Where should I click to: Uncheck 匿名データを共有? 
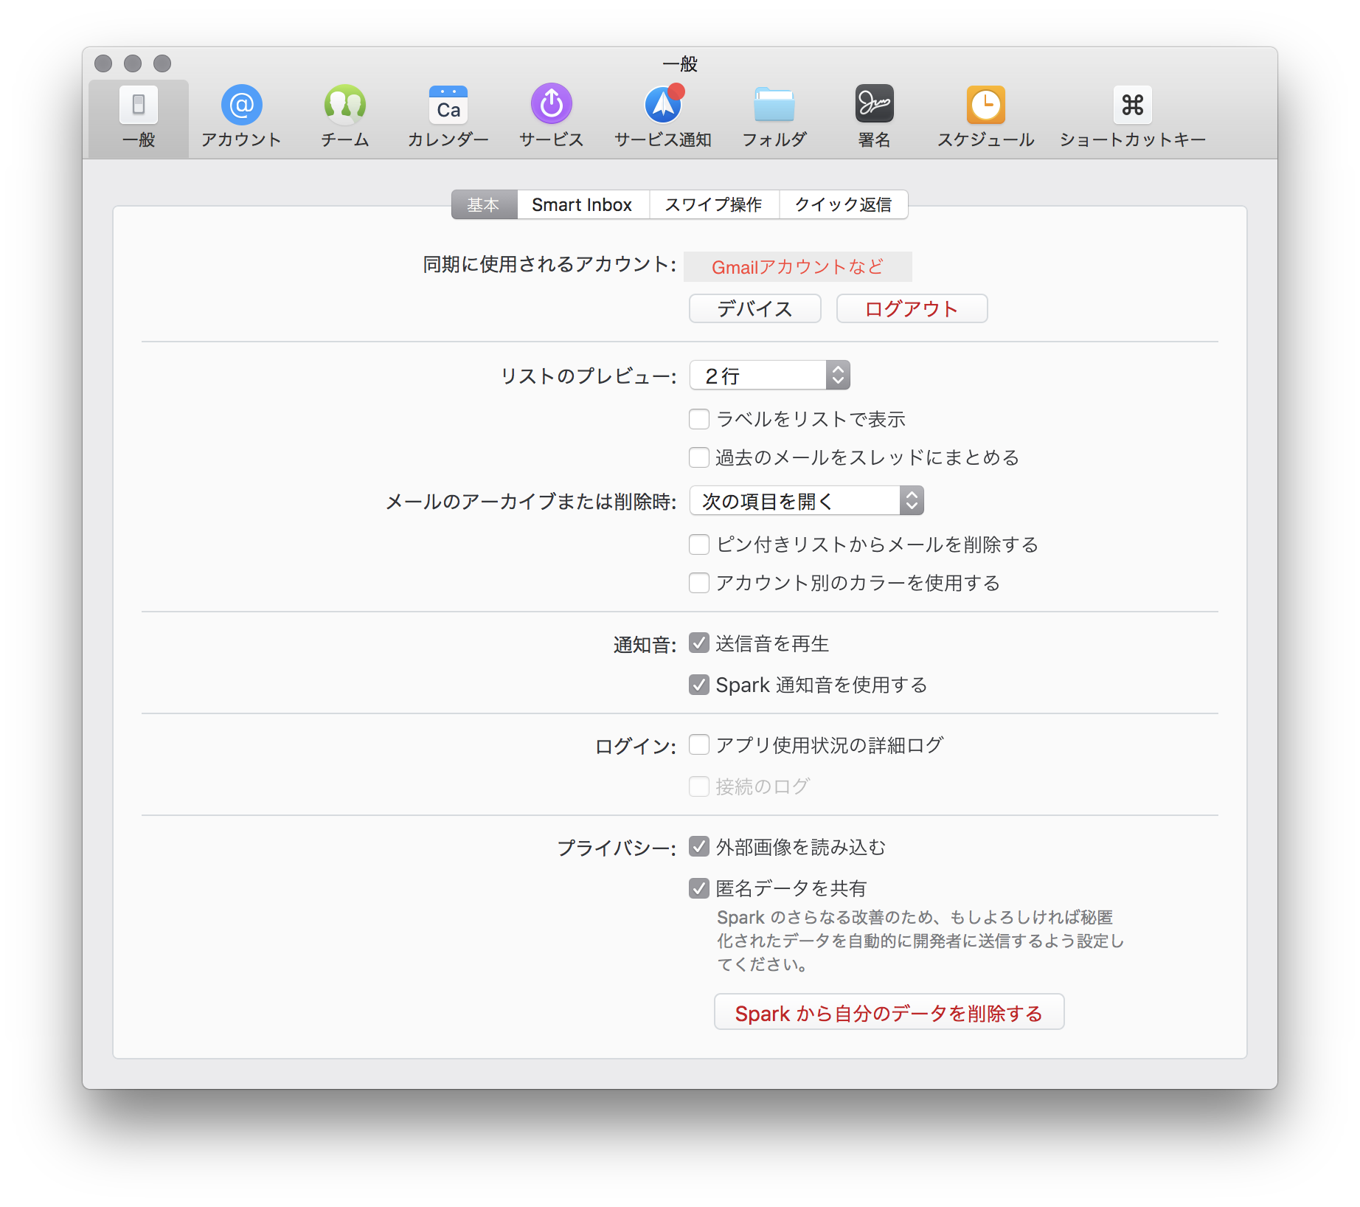tap(698, 888)
